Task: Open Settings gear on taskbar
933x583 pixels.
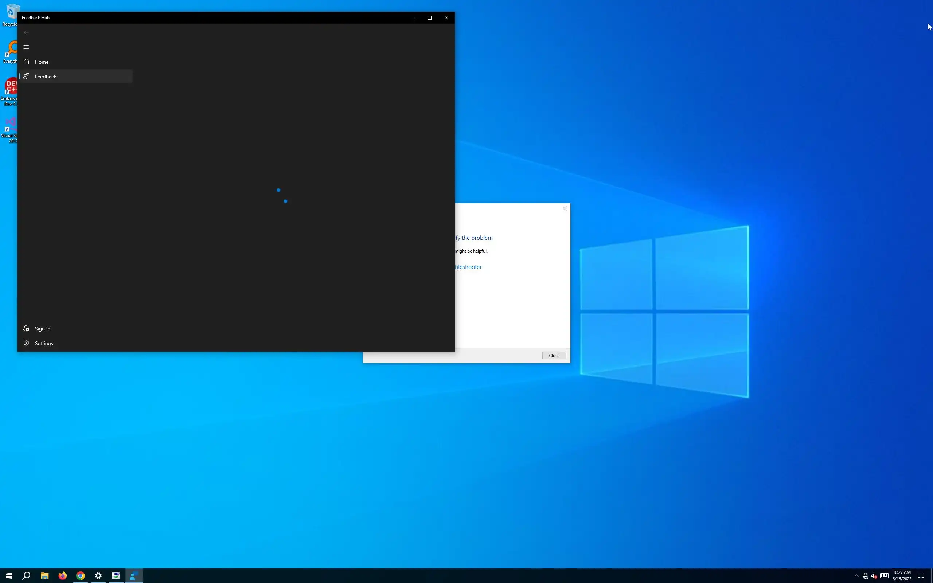Action: click(x=98, y=576)
